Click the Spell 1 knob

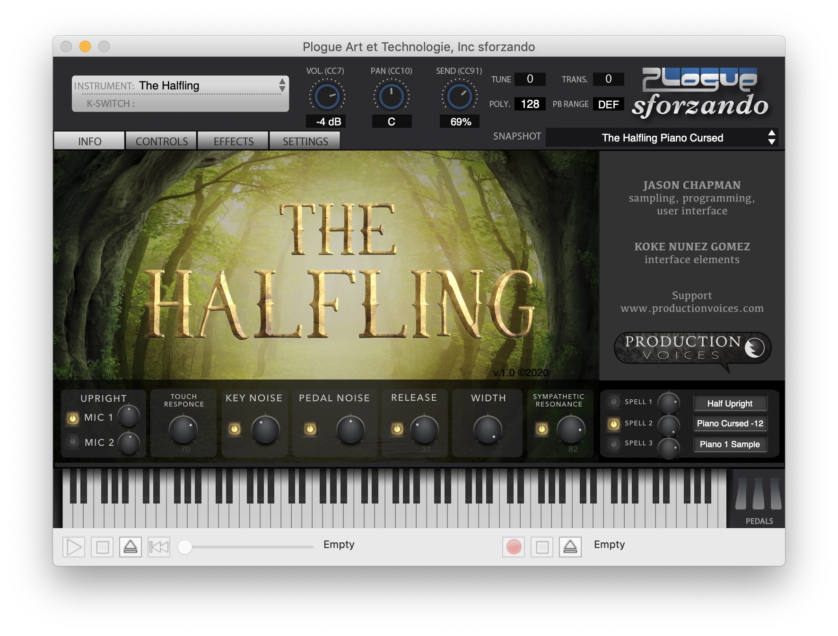[x=669, y=403]
